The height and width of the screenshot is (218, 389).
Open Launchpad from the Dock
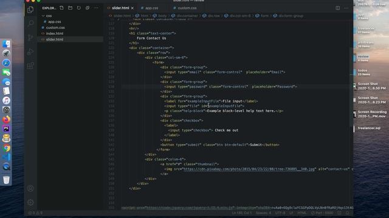tap(6, 53)
